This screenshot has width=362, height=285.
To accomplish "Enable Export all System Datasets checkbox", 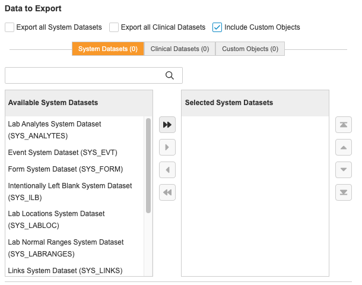I will coord(9,27).
